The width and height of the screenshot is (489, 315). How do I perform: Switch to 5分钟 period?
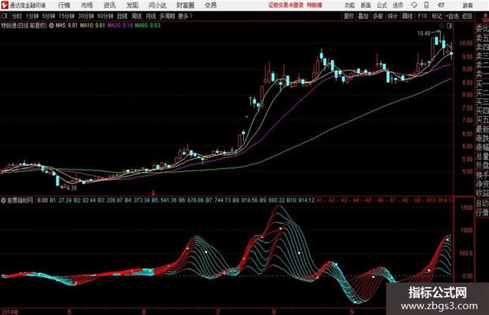(49, 16)
